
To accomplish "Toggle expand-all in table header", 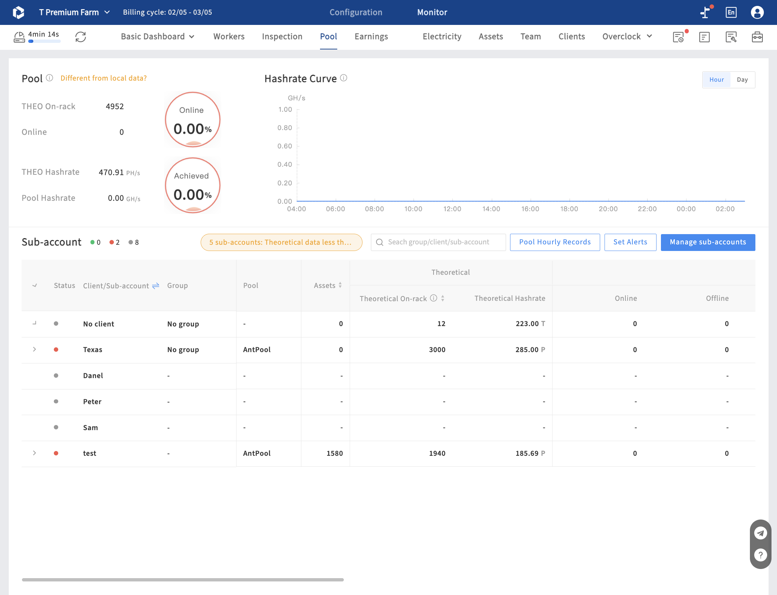I will [34, 285].
